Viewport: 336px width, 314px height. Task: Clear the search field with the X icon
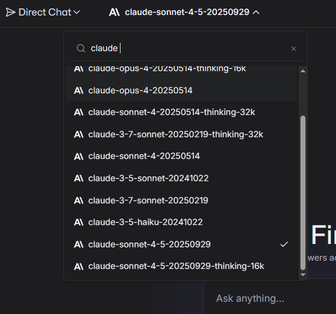coord(294,49)
